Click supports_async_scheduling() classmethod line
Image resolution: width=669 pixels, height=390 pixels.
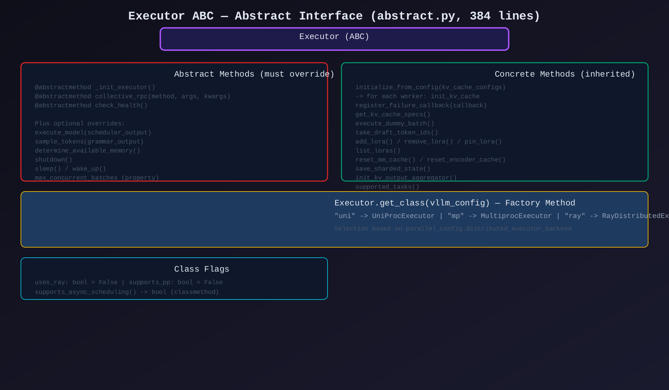(127, 292)
